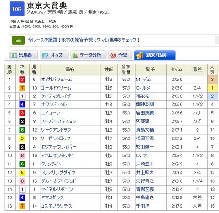
Task: Open jockey 井上幹太 link
Action: [x=145, y=173]
